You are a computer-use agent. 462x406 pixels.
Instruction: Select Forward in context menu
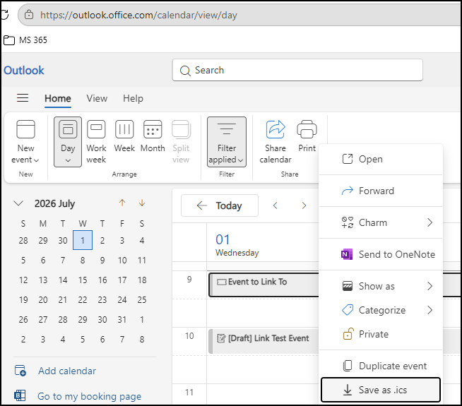point(381,191)
